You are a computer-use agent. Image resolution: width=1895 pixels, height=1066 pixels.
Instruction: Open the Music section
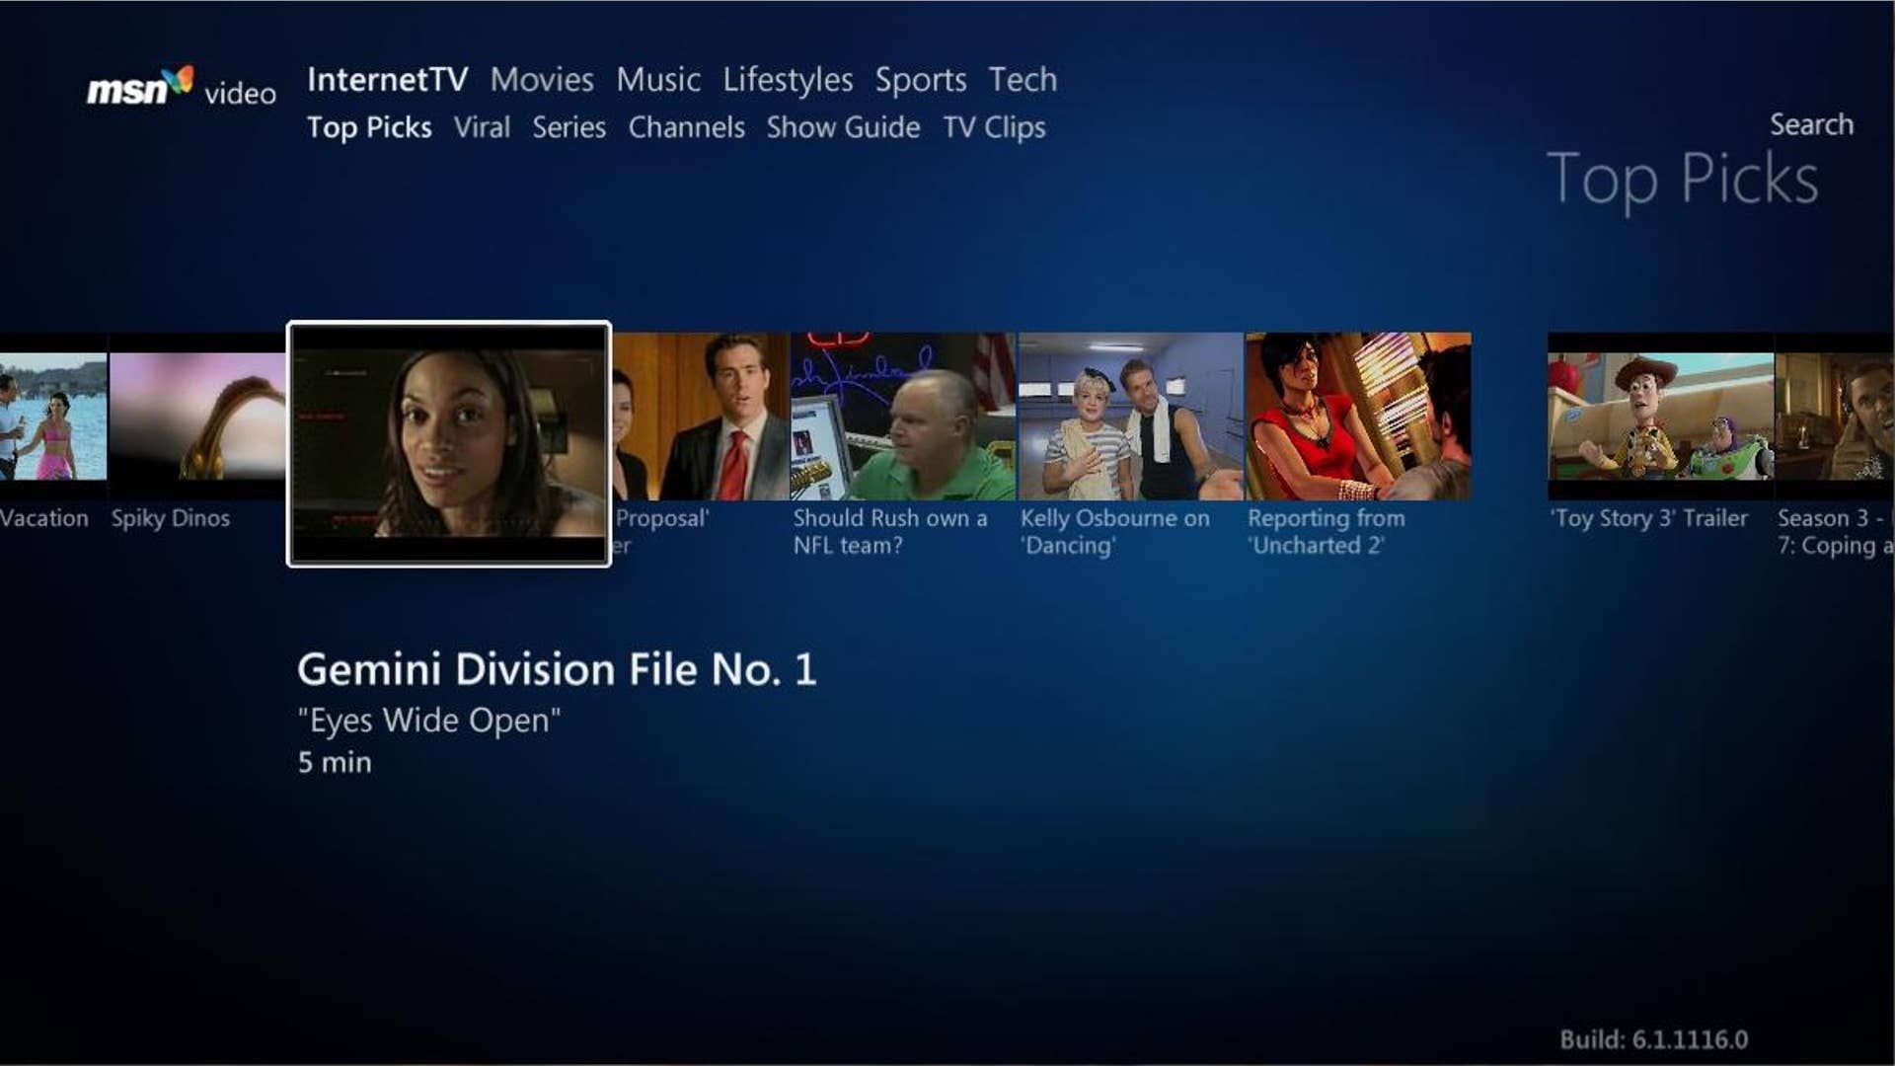click(657, 79)
